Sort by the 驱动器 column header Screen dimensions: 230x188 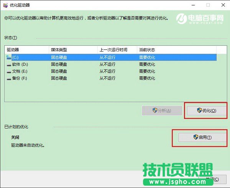click(27, 50)
